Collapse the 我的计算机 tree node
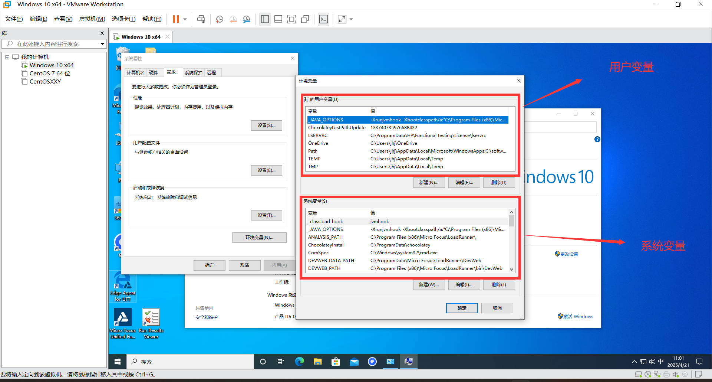Viewport: 712px width, 382px height. pyautogui.click(x=7, y=57)
